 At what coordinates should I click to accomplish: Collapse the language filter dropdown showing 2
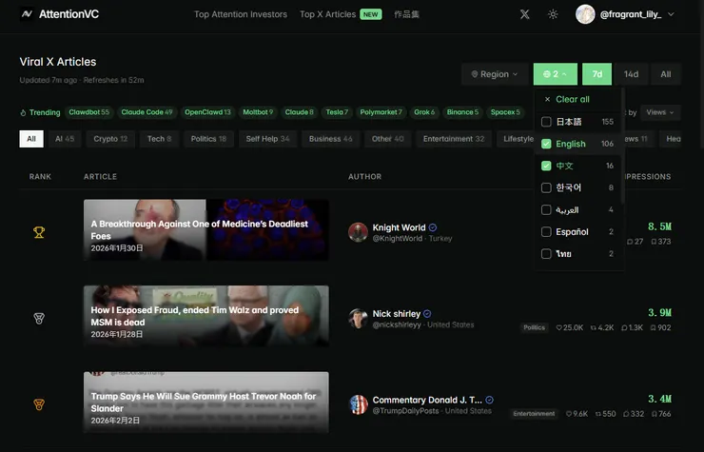pyautogui.click(x=556, y=74)
